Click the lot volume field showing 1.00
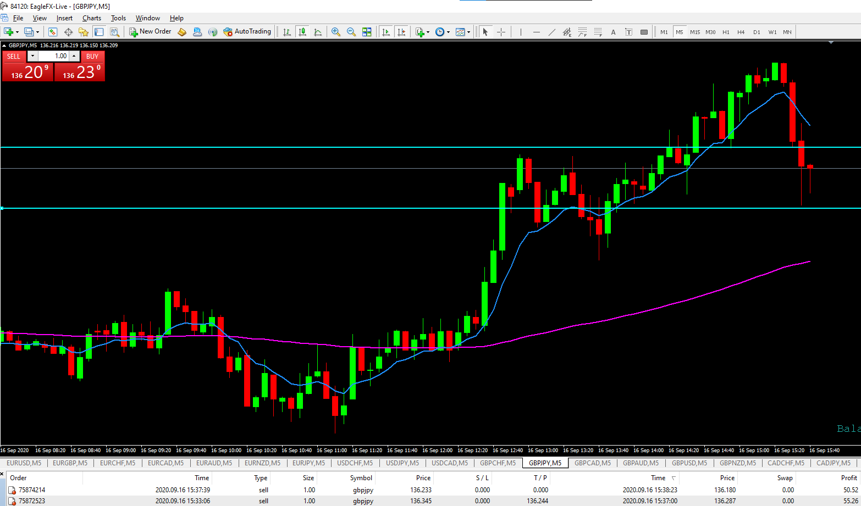 pyautogui.click(x=53, y=56)
